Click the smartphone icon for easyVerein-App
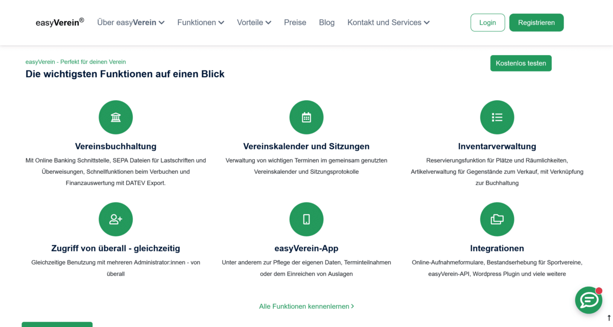 point(306,219)
